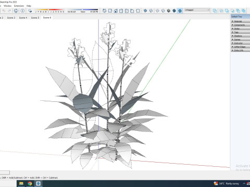This screenshot has width=250, height=187.
Task: Click the Outer Shell solid tool icon
Action: point(215,11)
